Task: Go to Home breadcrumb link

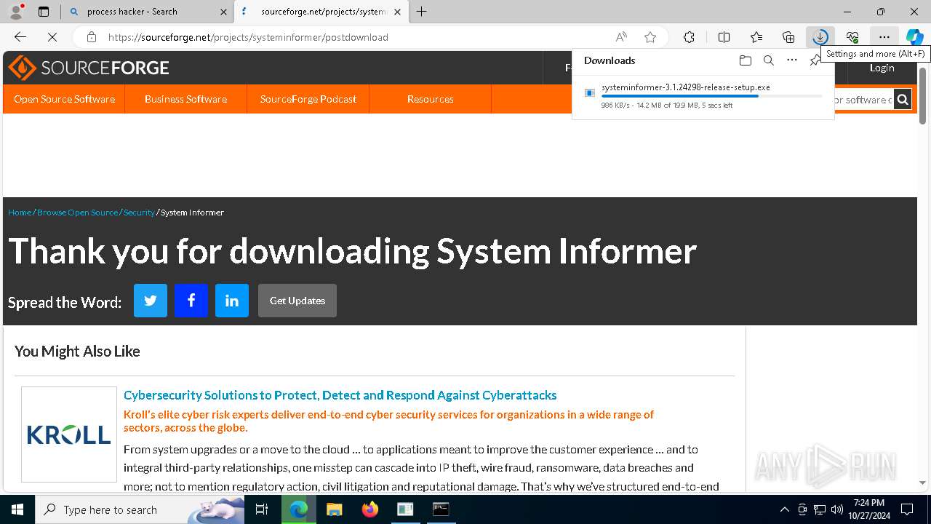Action: (x=20, y=213)
